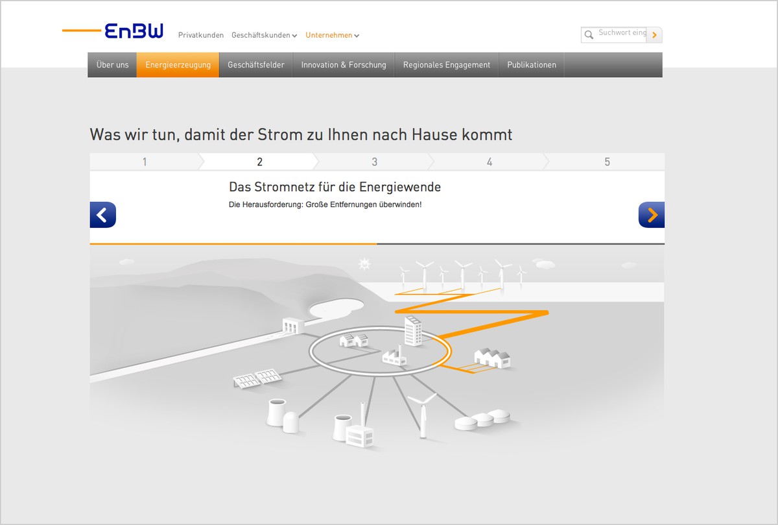778x525 pixels.
Task: Open the Über uns tab
Action: coord(112,65)
